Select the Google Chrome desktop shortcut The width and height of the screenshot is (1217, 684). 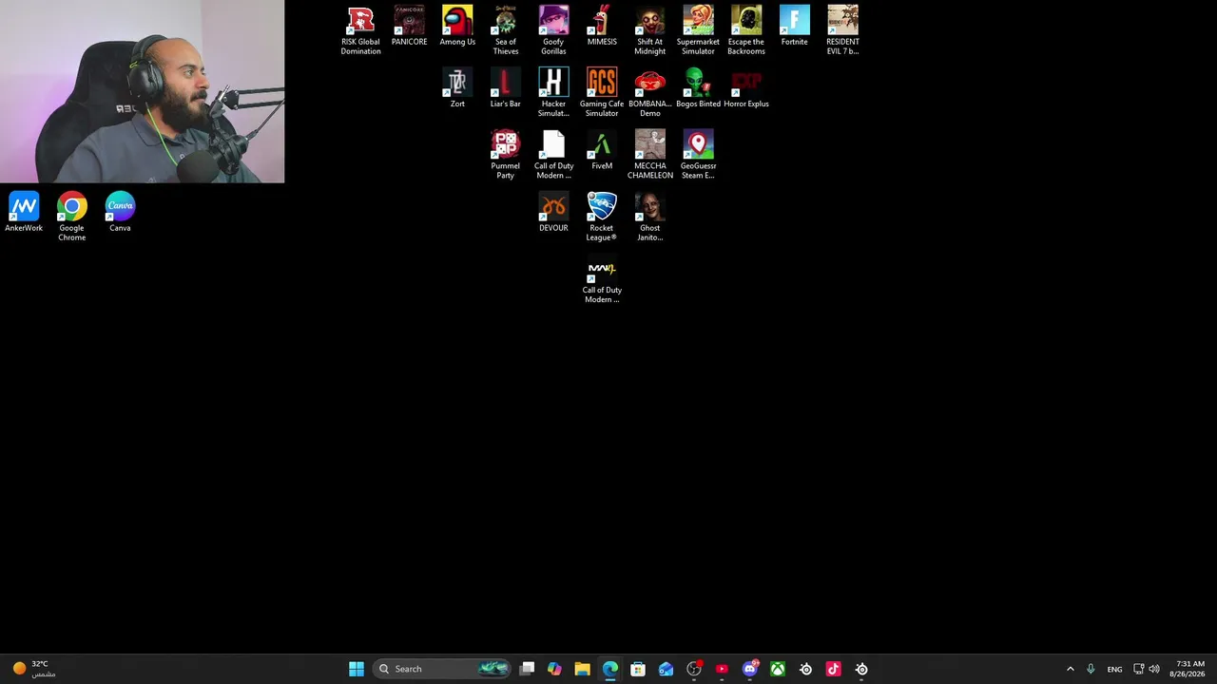(72, 217)
